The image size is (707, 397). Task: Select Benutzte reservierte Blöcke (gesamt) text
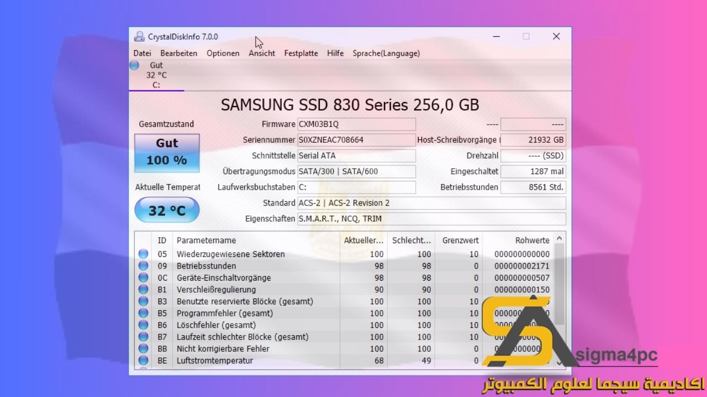245,302
